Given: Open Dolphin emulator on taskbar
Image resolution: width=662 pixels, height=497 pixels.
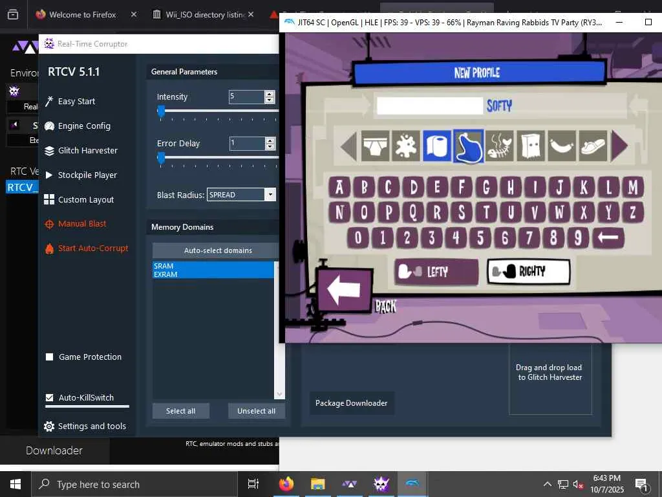Looking at the screenshot, I should (x=412, y=484).
